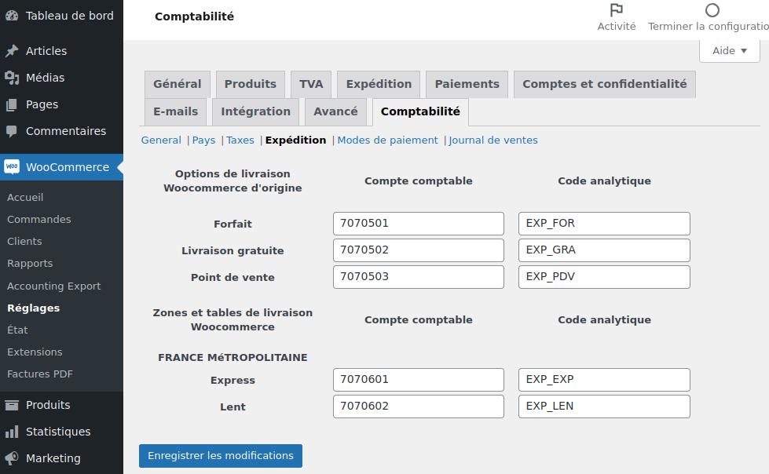
Task: Click the Tableau de bord dashboard icon
Action: point(12,16)
